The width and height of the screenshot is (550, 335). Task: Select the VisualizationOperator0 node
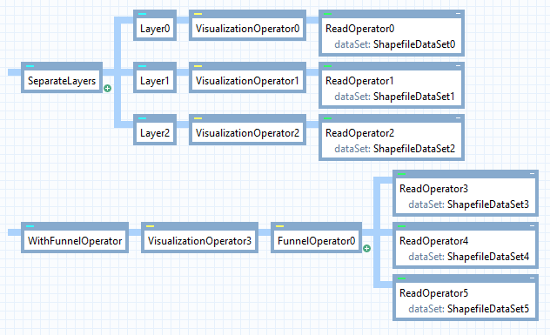tap(248, 25)
